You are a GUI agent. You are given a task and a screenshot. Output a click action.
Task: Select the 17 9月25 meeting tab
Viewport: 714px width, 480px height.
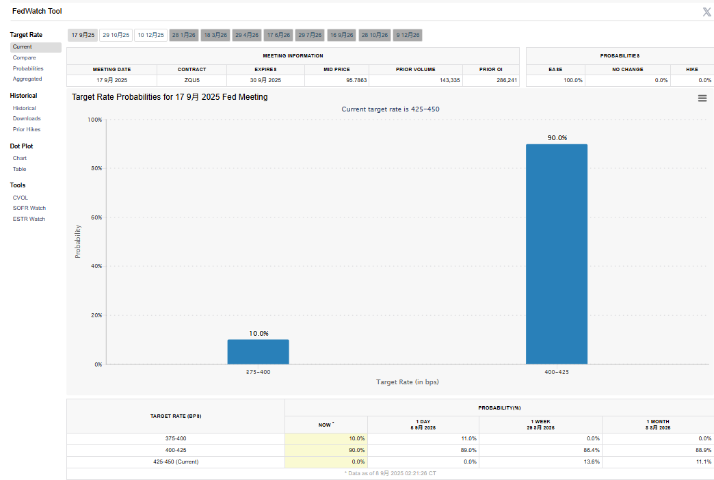[82, 35]
